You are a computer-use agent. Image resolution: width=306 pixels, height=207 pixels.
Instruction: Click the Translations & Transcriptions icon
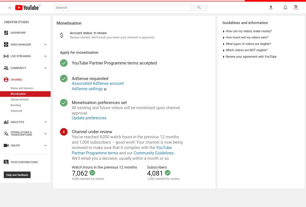[x=6, y=133]
